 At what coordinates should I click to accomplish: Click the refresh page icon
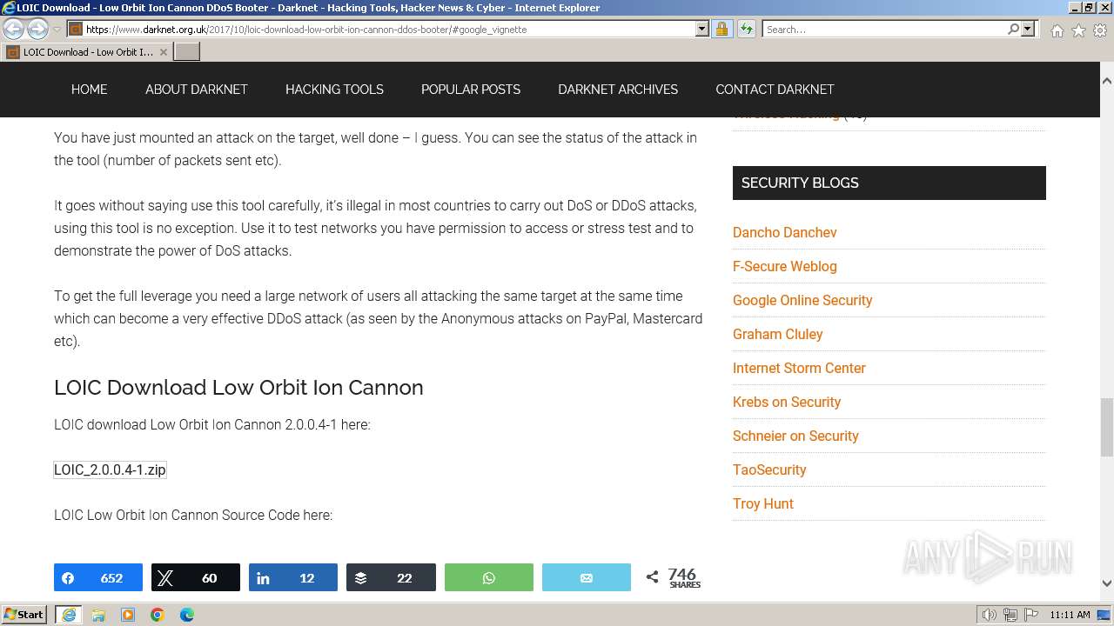tap(747, 29)
